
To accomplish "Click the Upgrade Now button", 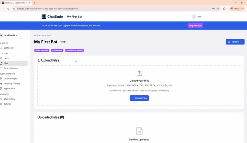I will [x=195, y=26].
